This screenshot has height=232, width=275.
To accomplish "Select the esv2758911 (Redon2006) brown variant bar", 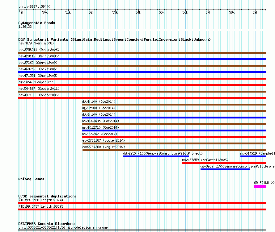I will tap(142, 53).
